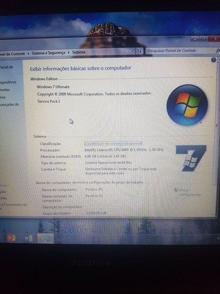The width and height of the screenshot is (220, 294).
Task: Select Sistema e Segurança breadcrumb
Action: click(48, 53)
